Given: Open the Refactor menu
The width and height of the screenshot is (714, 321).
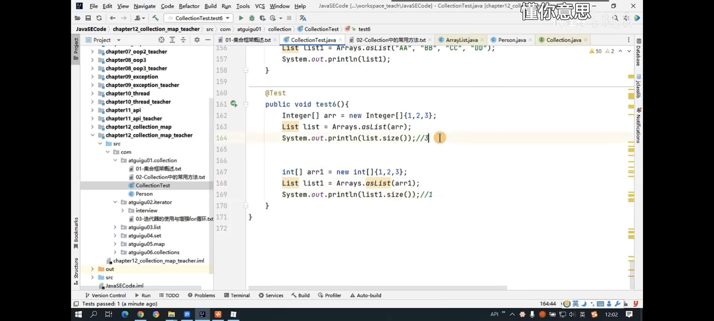Looking at the screenshot, I should (189, 6).
